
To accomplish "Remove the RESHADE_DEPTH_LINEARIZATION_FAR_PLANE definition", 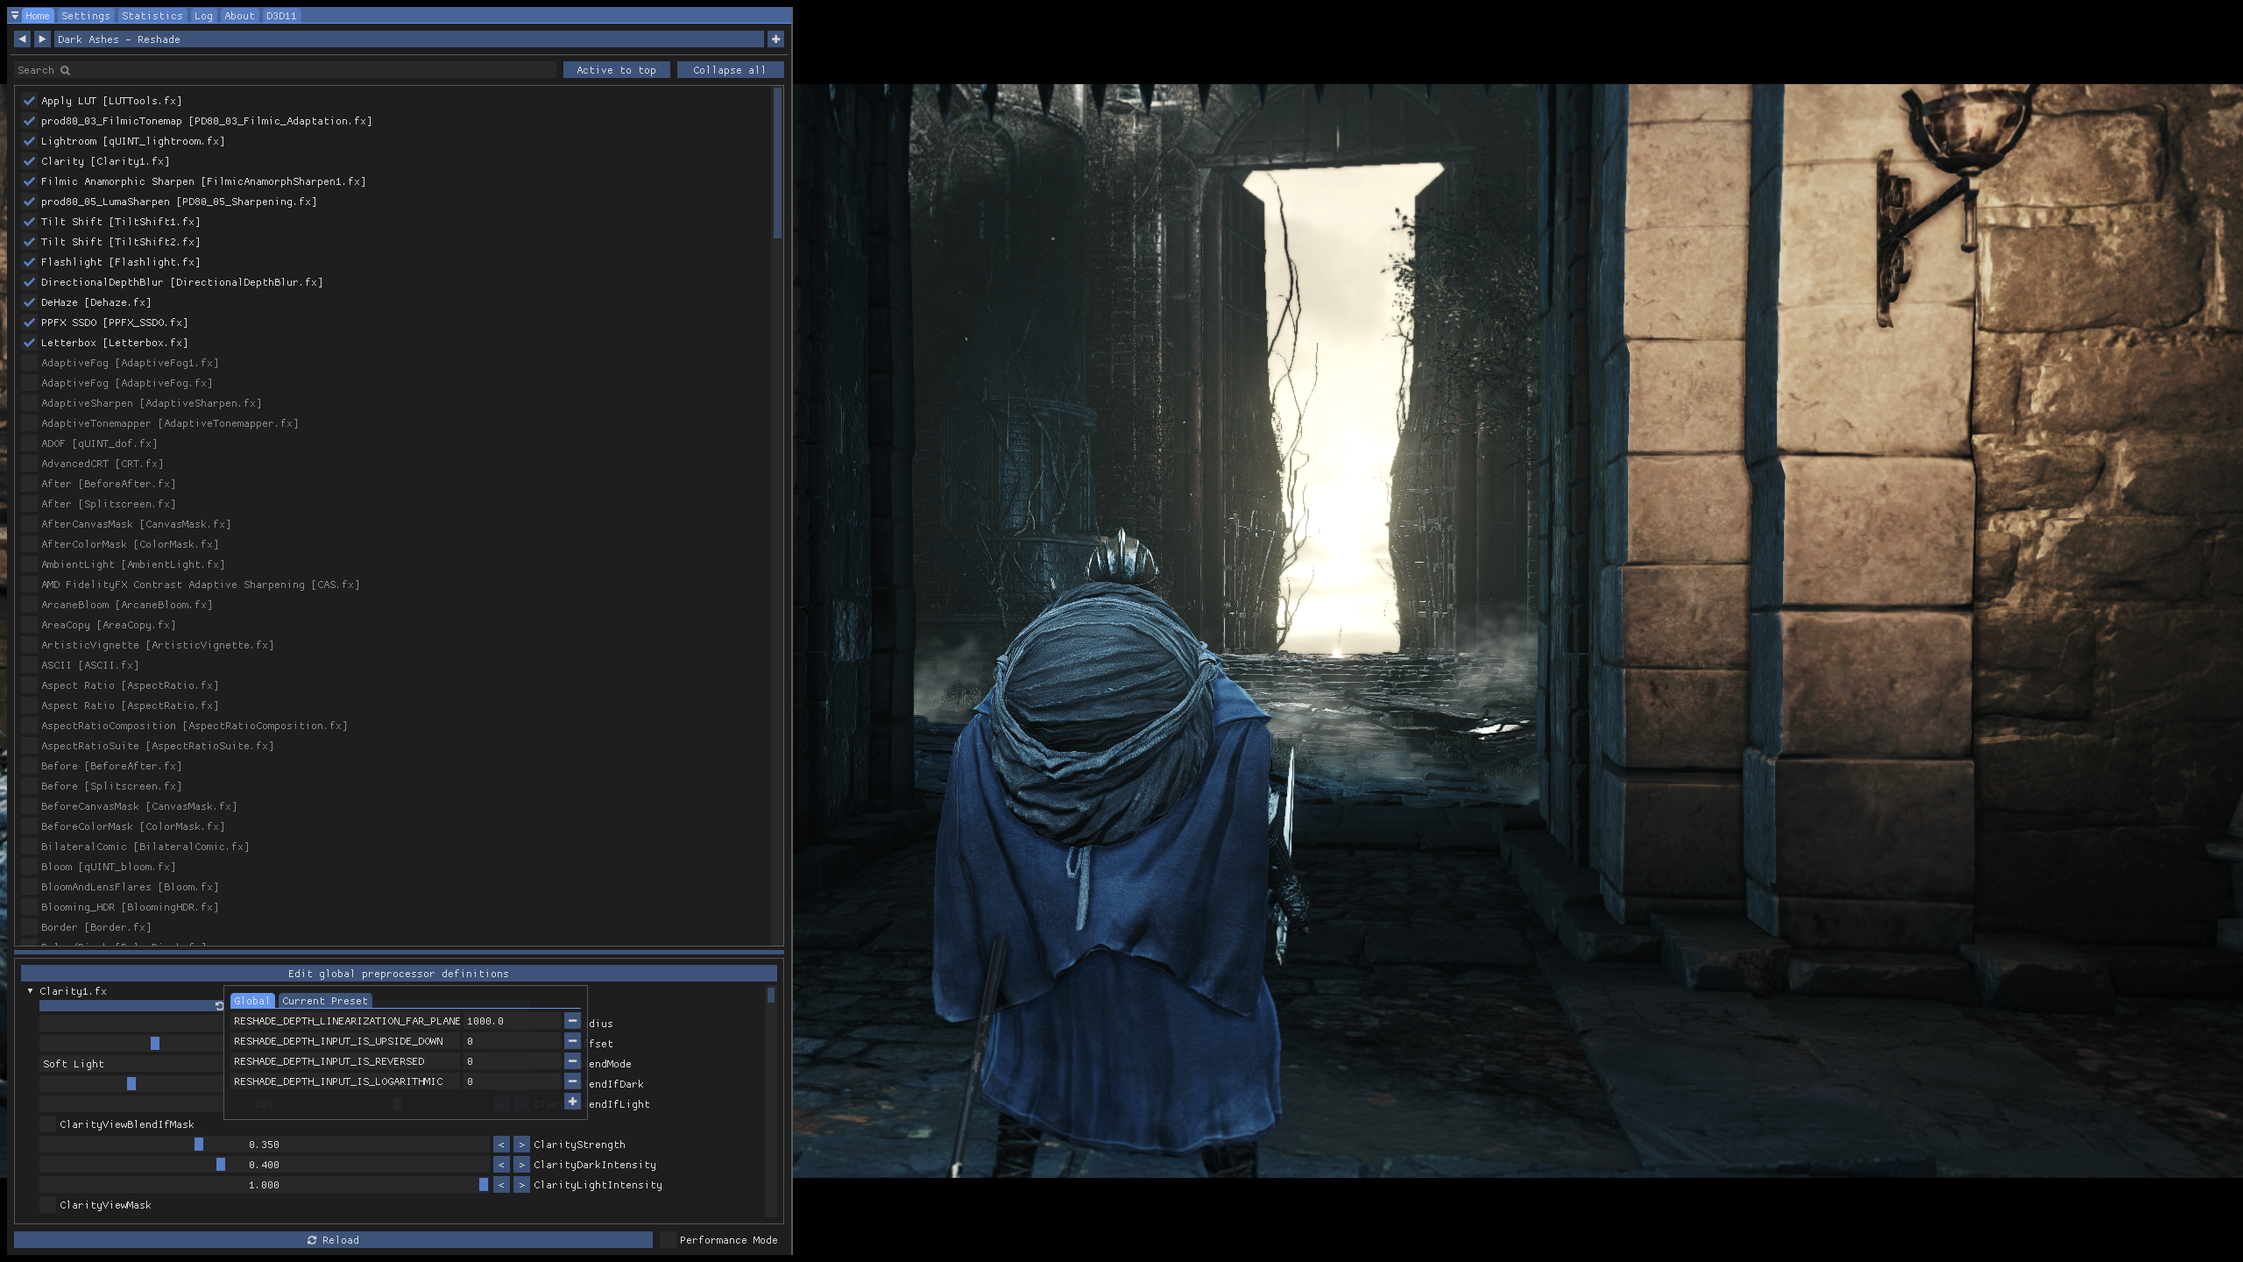I will [572, 1021].
